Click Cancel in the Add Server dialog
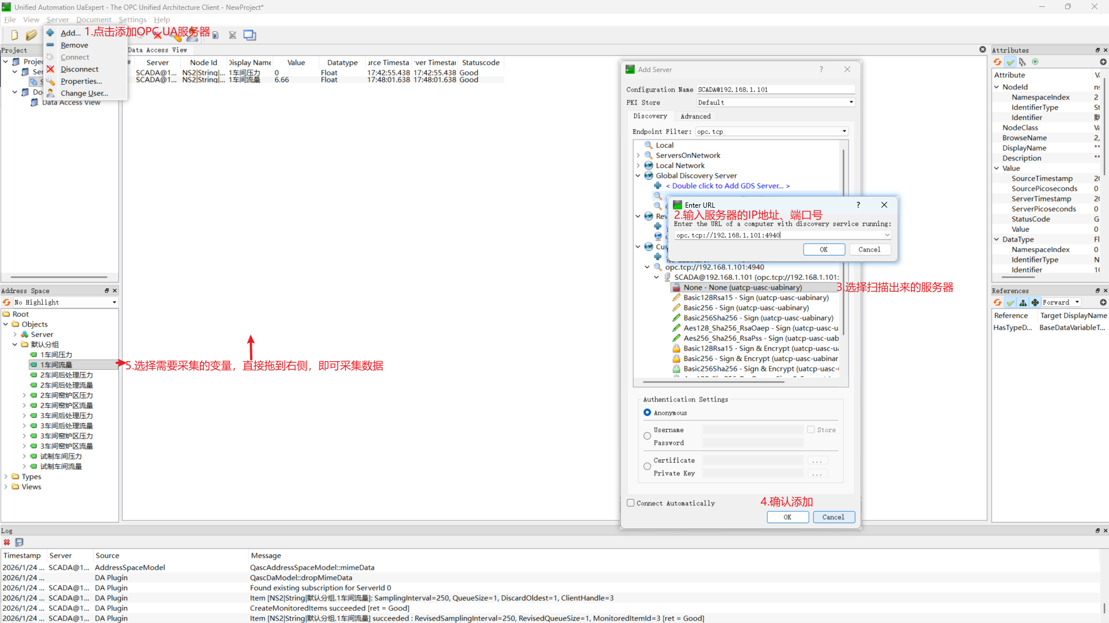The image size is (1109, 623). coord(833,517)
